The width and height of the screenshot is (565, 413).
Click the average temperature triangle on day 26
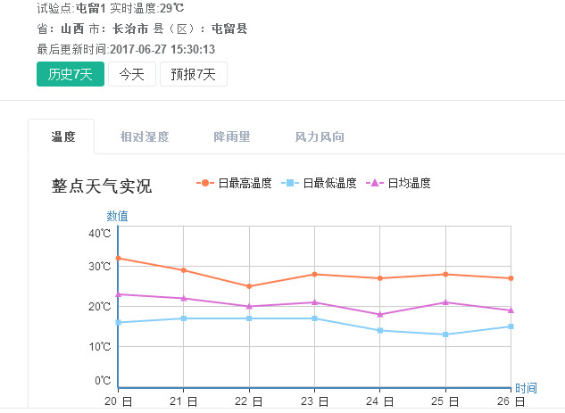(x=511, y=310)
